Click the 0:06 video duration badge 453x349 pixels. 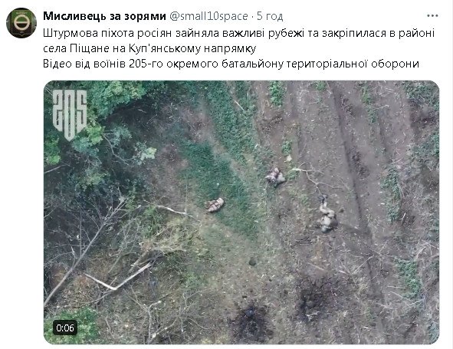pyautogui.click(x=65, y=328)
